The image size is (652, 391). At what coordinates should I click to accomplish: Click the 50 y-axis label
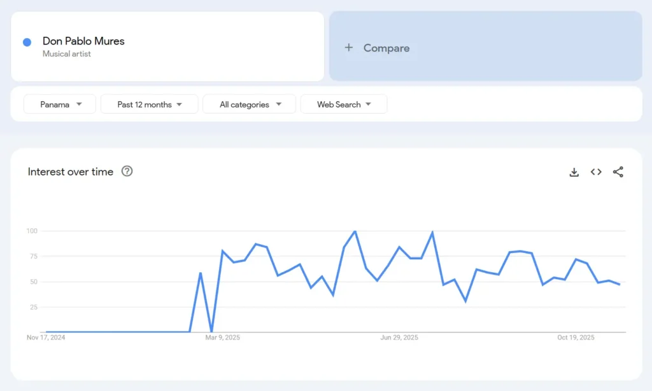(x=34, y=282)
